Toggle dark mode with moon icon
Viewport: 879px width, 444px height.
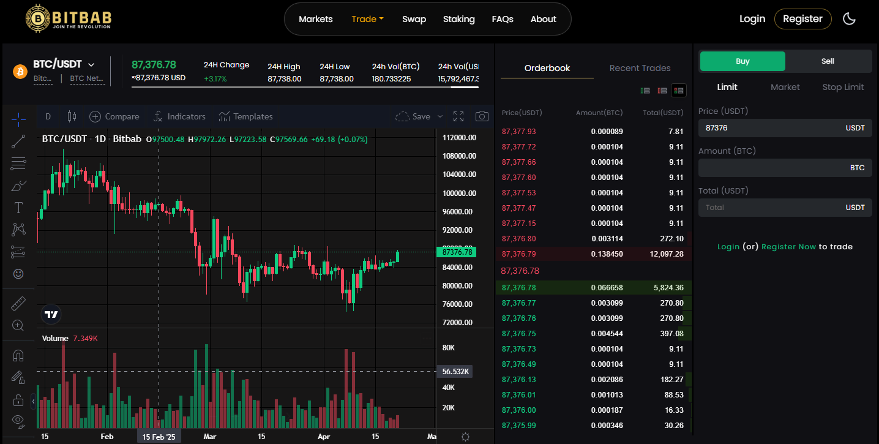tap(849, 19)
